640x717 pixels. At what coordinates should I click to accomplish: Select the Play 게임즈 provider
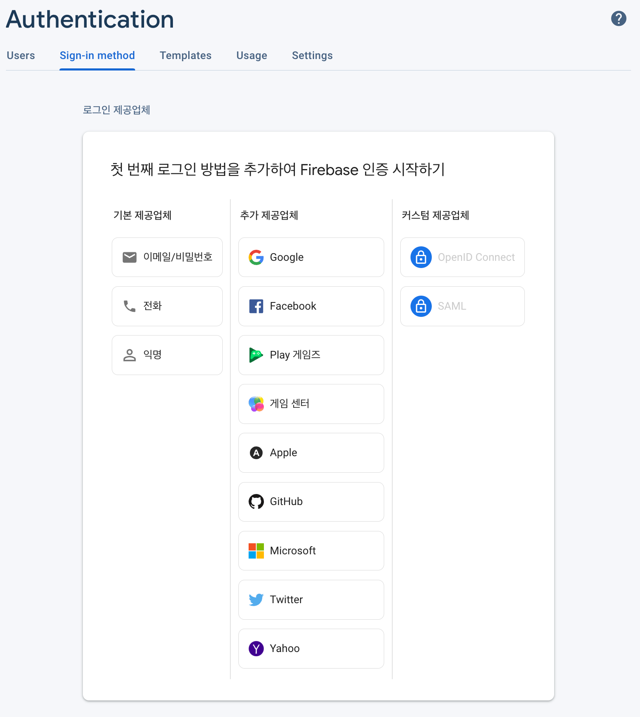311,355
